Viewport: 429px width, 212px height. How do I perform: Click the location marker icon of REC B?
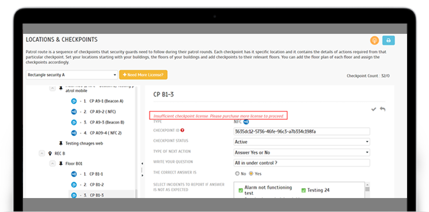click(x=50, y=153)
